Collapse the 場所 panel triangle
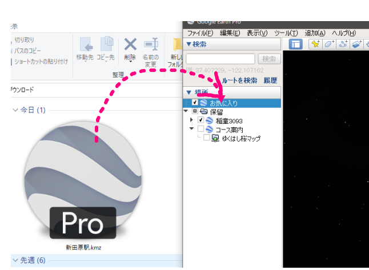369x270 pixels. tap(188, 92)
